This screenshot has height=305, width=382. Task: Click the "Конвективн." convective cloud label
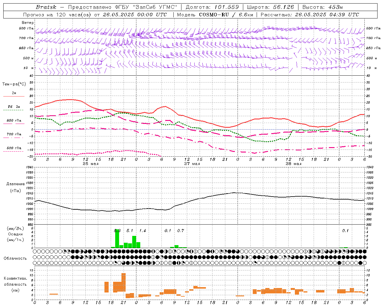[x=15, y=278]
